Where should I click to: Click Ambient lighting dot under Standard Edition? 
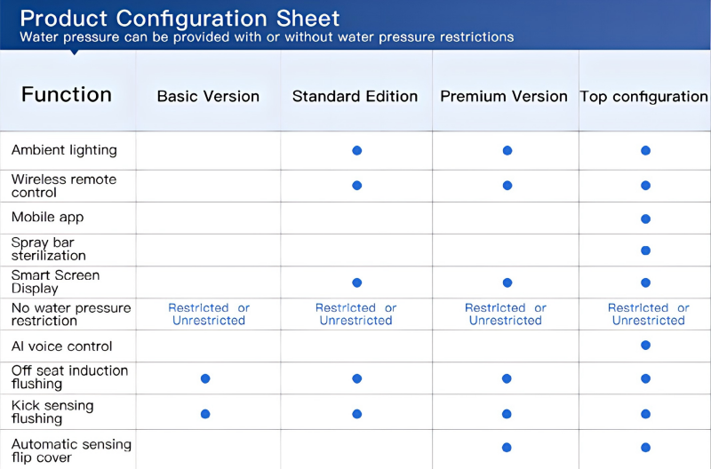tap(356, 151)
